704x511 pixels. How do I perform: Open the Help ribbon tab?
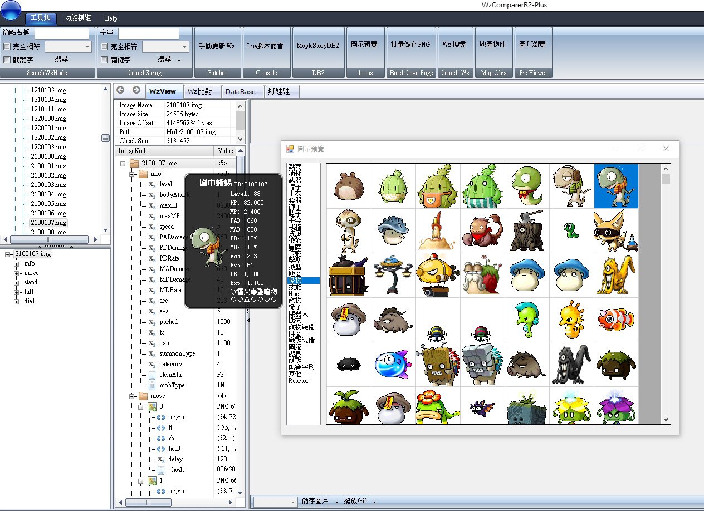tap(111, 18)
